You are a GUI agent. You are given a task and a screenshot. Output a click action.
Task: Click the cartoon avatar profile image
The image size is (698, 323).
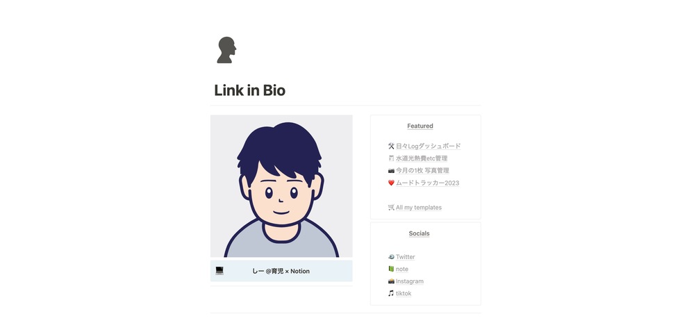click(x=281, y=186)
